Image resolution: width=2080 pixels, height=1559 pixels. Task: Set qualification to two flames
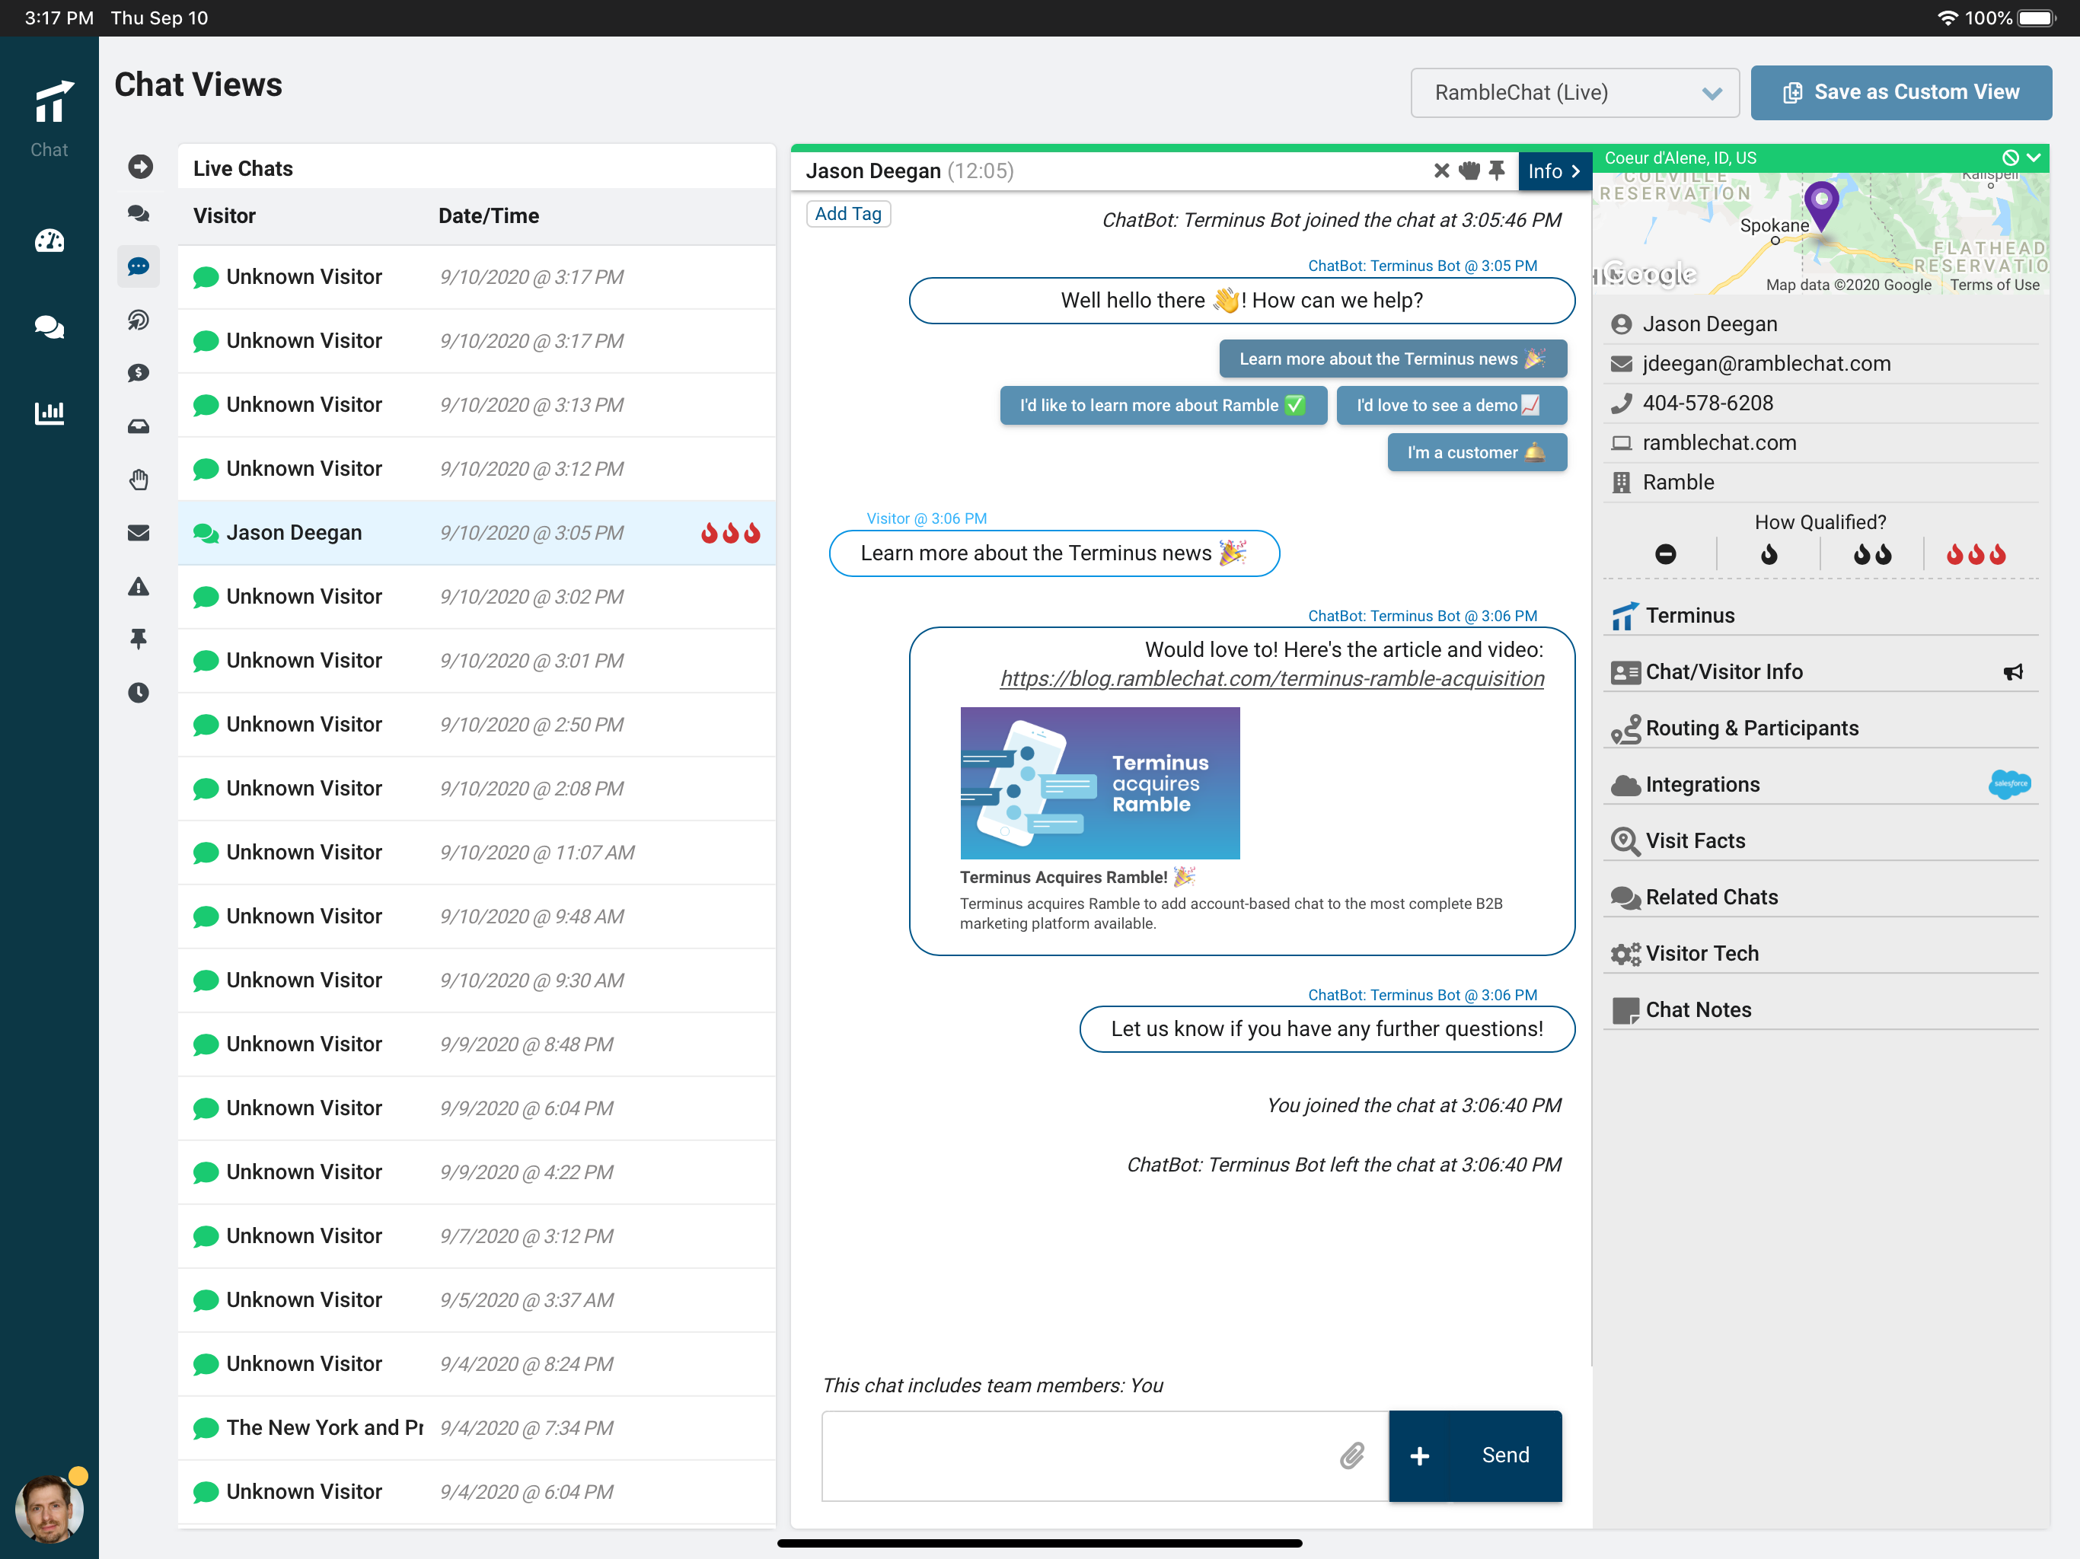coord(1871,555)
